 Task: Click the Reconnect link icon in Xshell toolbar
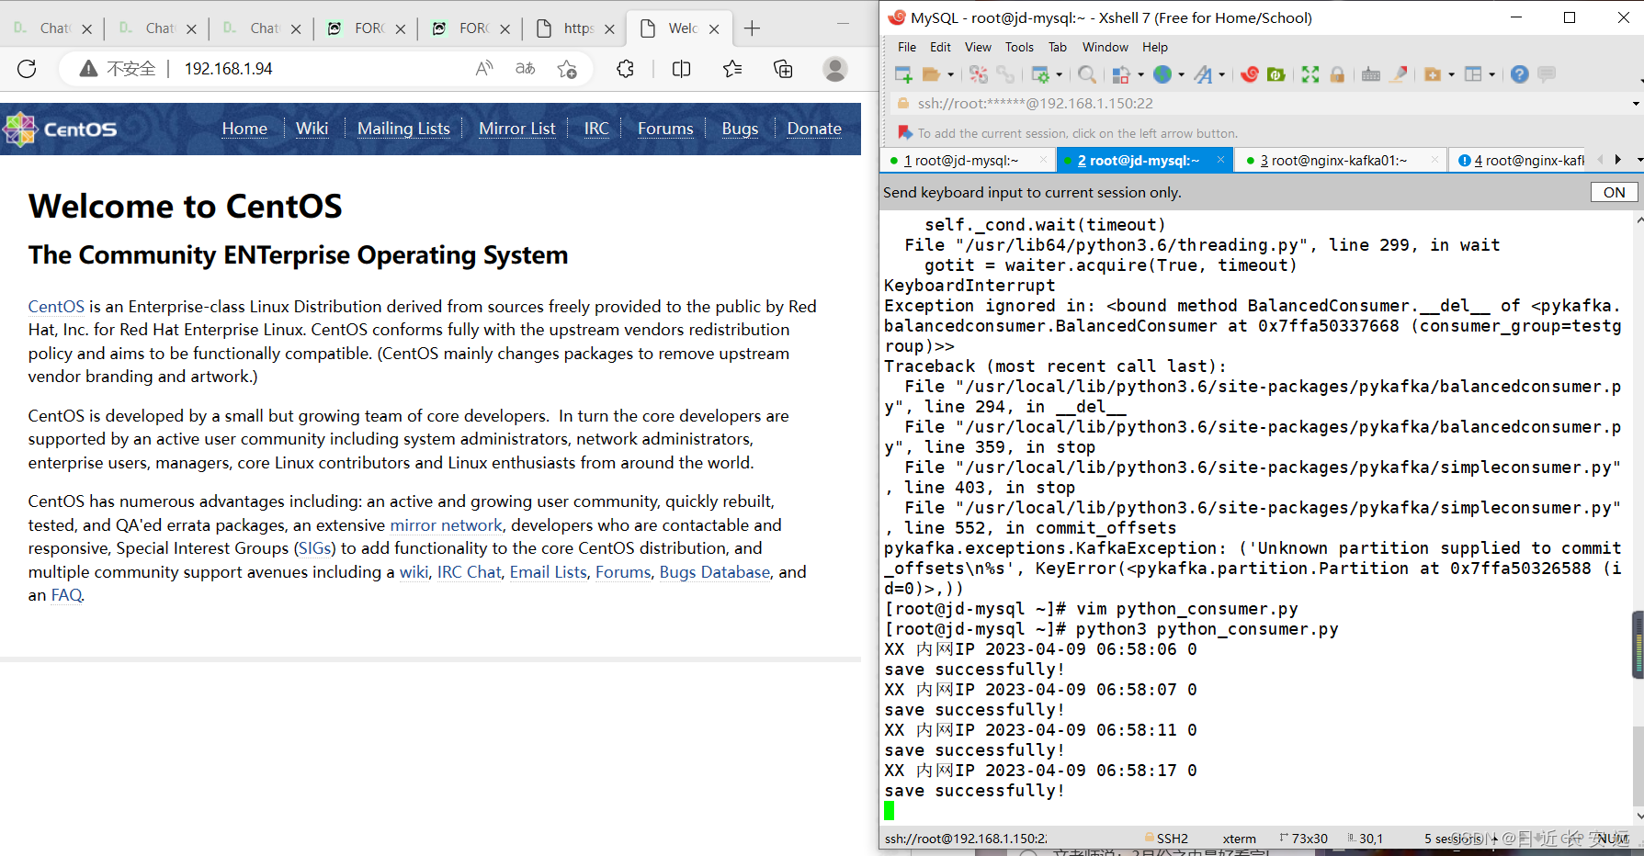pyautogui.click(x=1005, y=74)
